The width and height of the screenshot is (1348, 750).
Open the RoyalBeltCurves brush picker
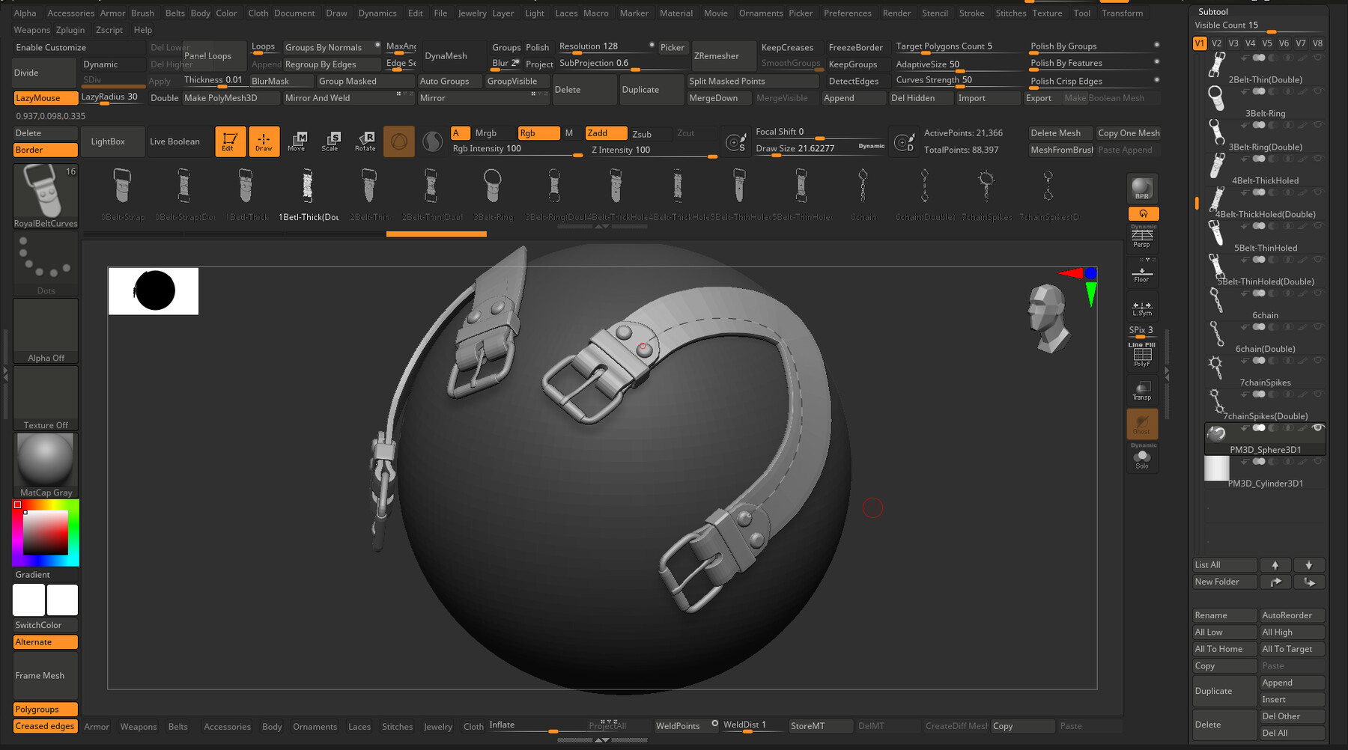pos(46,196)
